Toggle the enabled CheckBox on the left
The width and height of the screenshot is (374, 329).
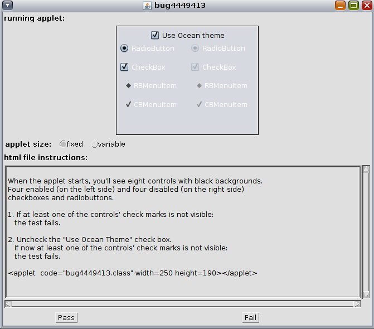[x=124, y=67]
